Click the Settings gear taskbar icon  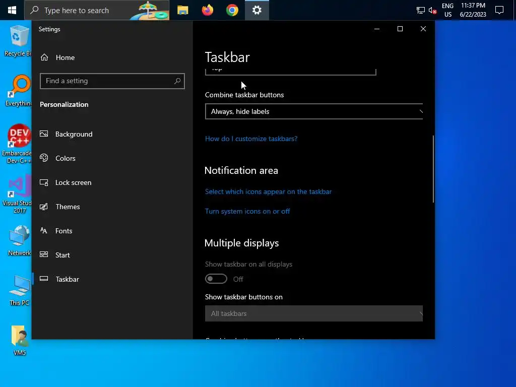click(x=256, y=10)
